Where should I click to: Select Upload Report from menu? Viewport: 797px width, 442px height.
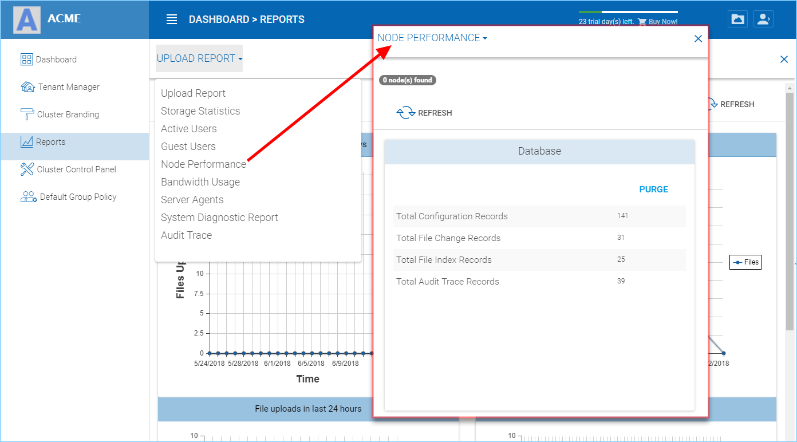pos(193,93)
